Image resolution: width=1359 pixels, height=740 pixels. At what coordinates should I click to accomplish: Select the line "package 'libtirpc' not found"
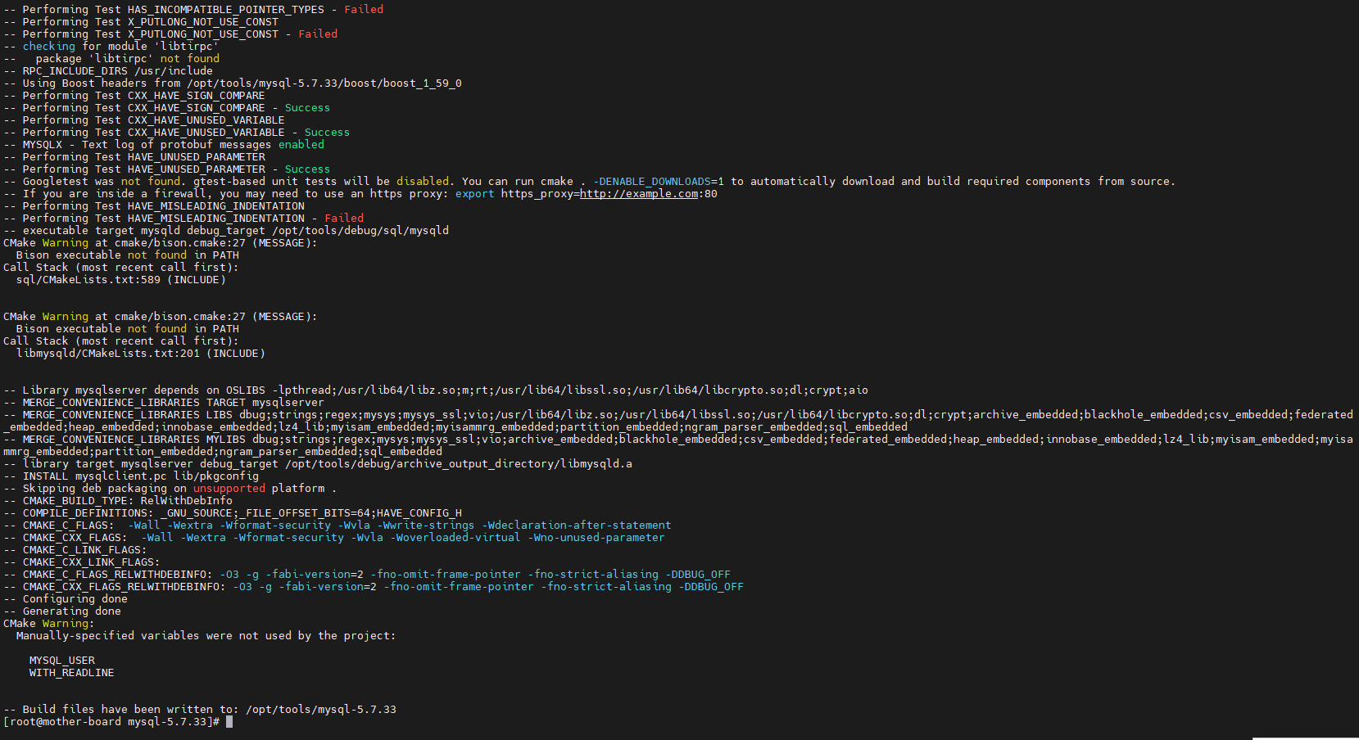(128, 59)
